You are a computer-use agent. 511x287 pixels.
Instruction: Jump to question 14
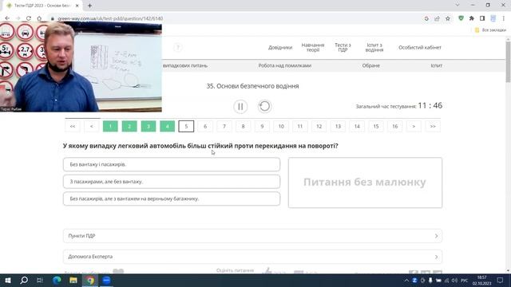pyautogui.click(x=357, y=126)
